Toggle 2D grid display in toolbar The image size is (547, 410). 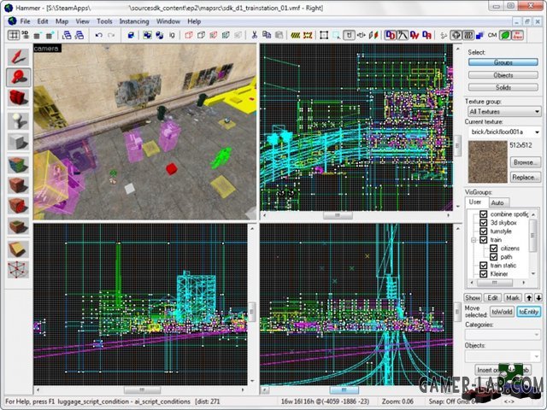coord(14,35)
